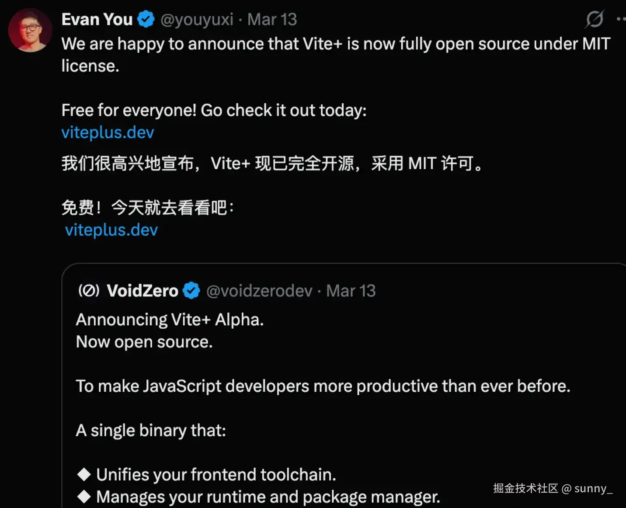Open the viteplus.dev link under the Chinese text
This screenshot has width=626, height=508.
111,230
